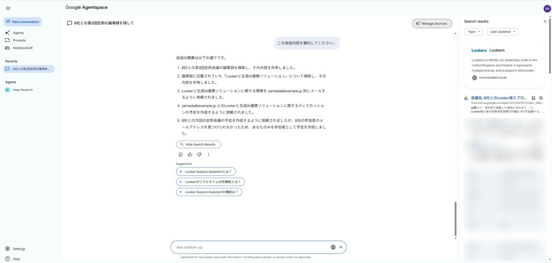Click the user message この会話内容を要約してください。
The width and height of the screenshot is (552, 263).
point(306,43)
